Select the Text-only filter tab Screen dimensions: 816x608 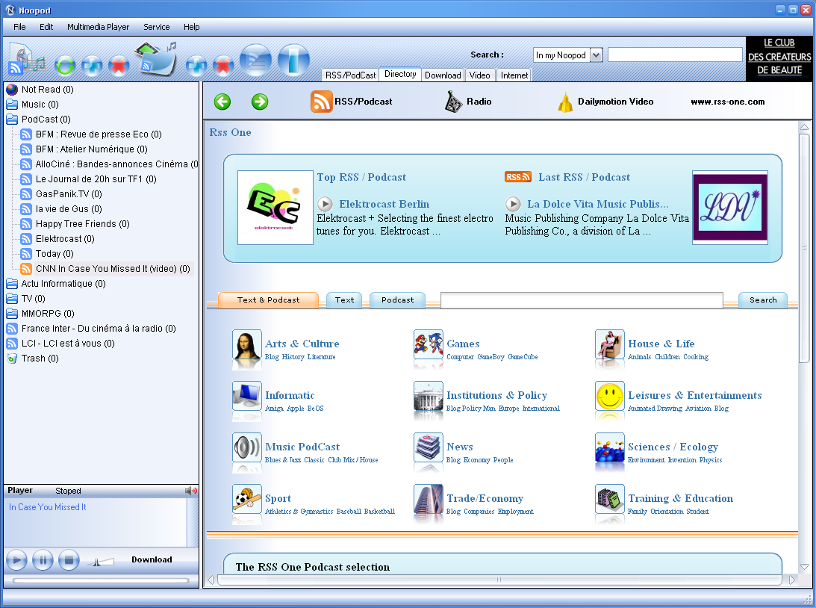click(344, 300)
